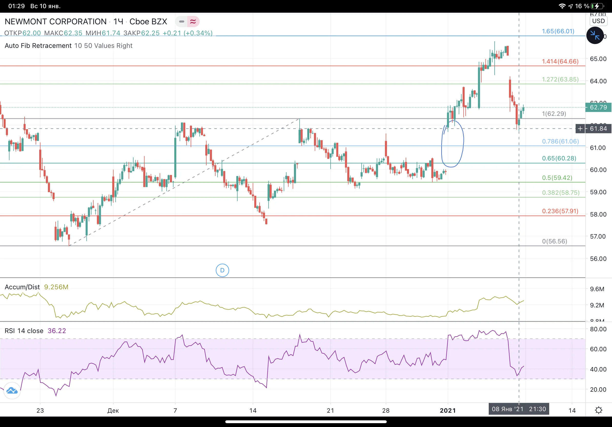The width and height of the screenshot is (612, 427).
Task: Tap the 1.65(66.01) Fibonacci level label
Action: 558,31
